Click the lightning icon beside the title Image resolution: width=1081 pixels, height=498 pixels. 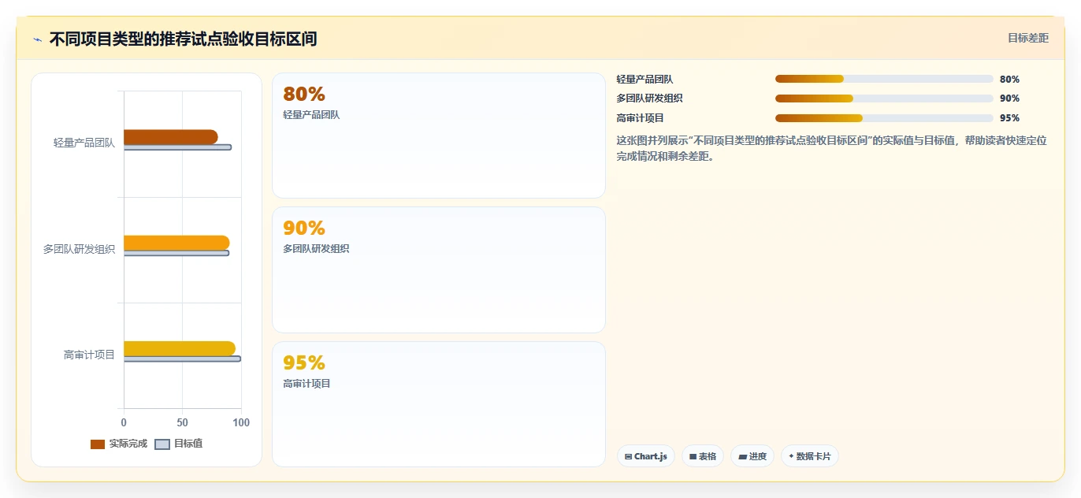pos(37,39)
